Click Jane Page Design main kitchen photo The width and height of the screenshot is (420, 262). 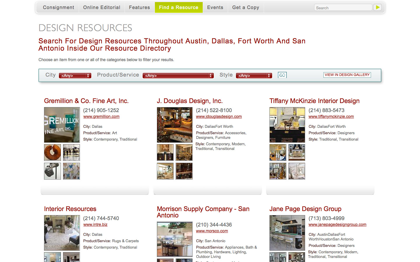287,233
